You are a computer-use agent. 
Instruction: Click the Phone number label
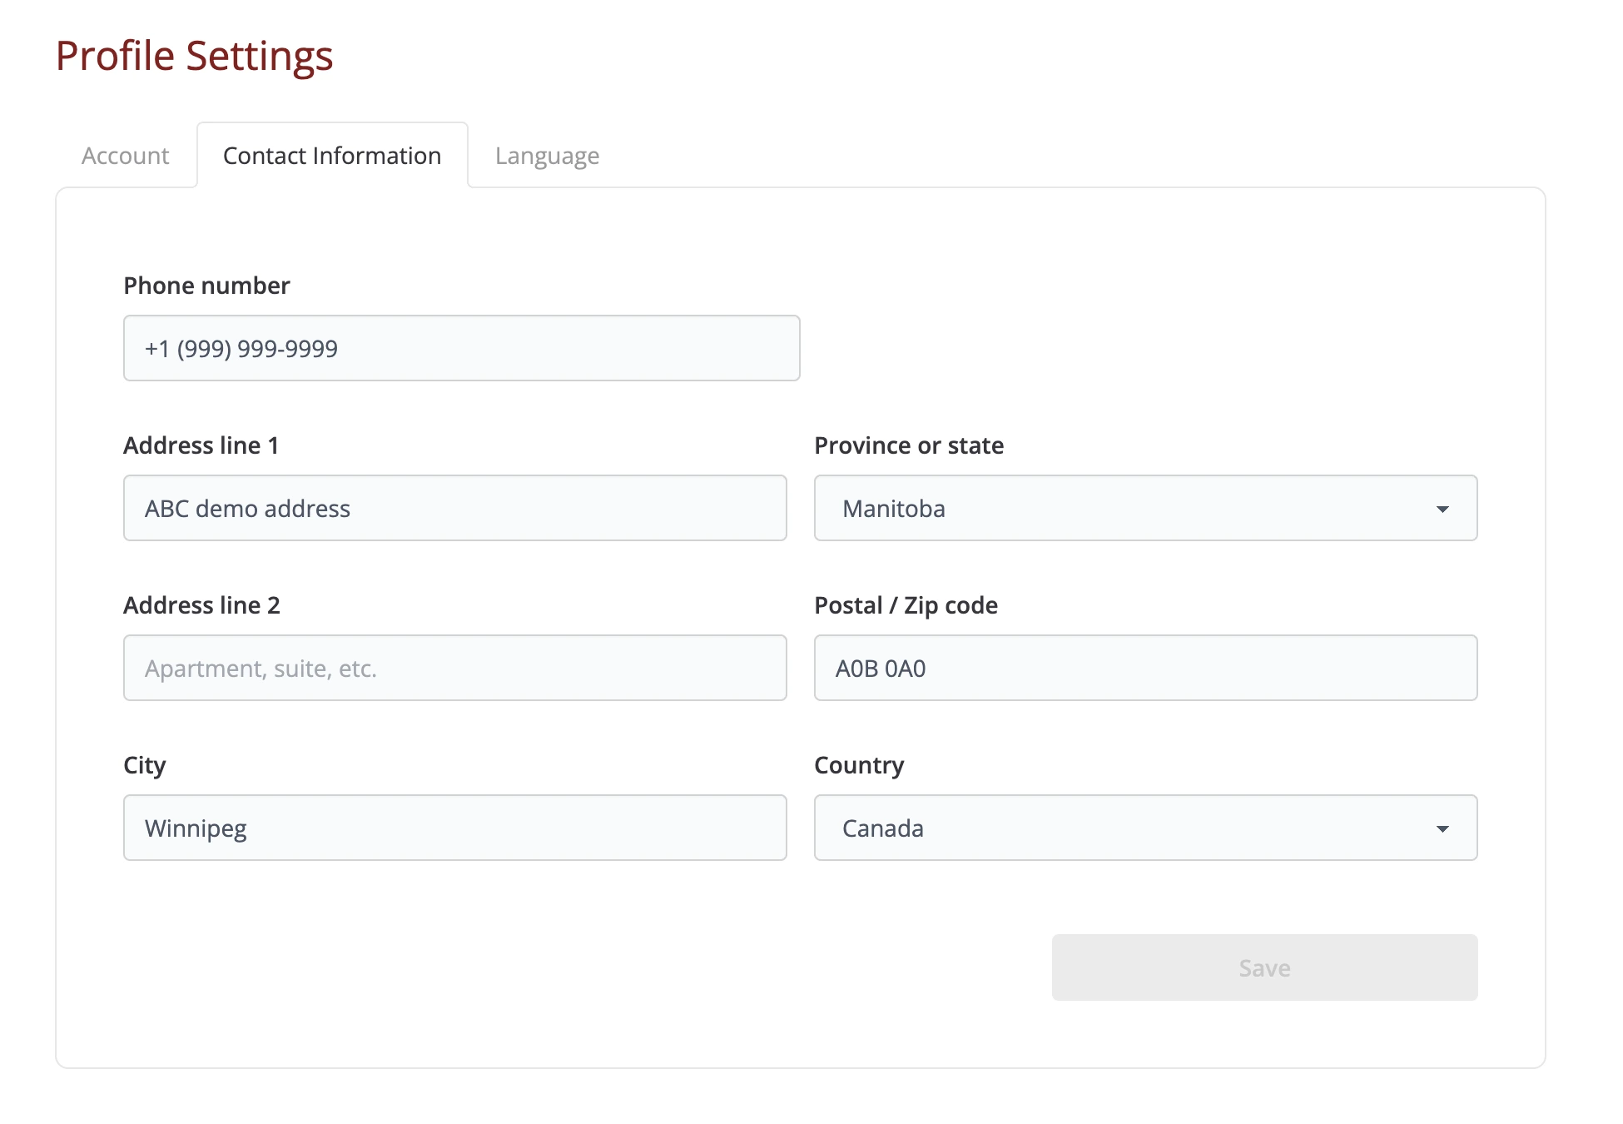pyautogui.click(x=206, y=286)
